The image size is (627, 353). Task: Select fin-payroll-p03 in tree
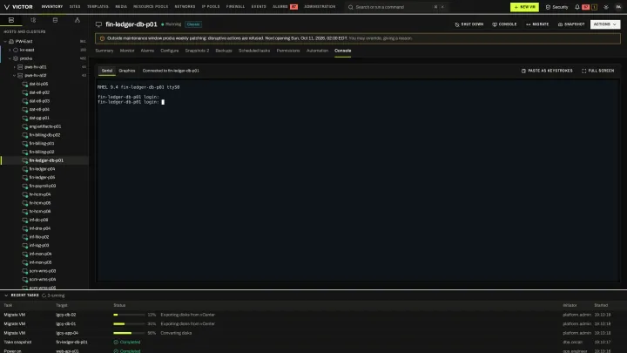pyautogui.click(x=43, y=187)
